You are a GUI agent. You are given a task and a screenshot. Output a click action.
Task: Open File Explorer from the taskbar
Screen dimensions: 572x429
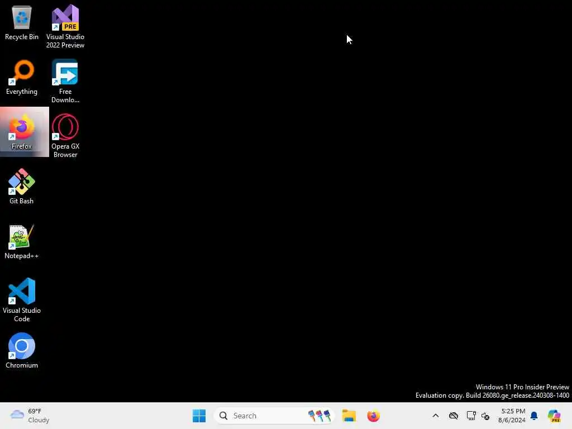click(x=349, y=416)
